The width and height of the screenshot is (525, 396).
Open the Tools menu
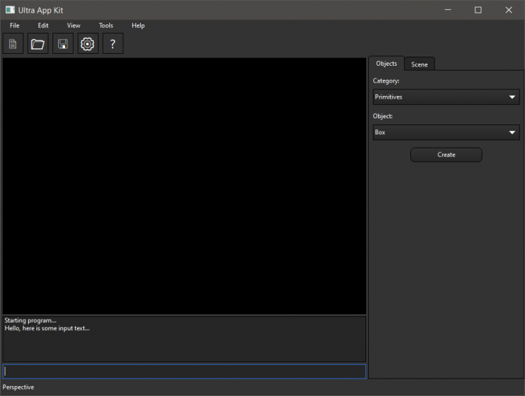coord(106,25)
